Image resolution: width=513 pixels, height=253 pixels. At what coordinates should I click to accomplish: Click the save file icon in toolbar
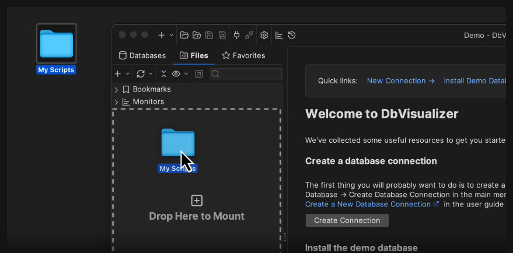[210, 35]
